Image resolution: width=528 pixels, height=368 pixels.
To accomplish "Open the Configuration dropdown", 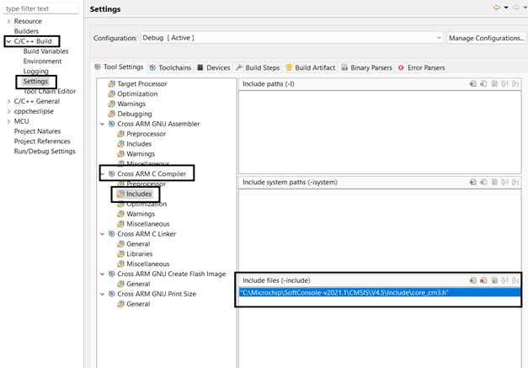I will tap(439, 38).
